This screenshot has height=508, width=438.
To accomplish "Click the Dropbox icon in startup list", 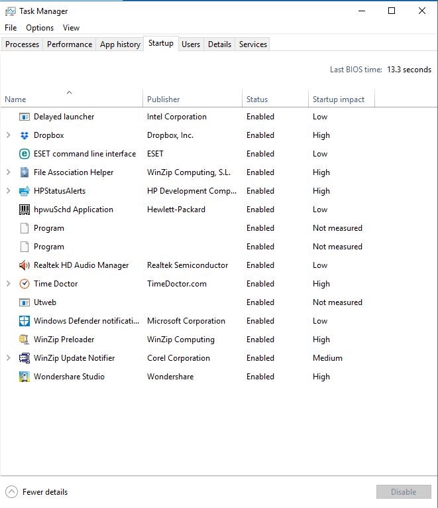I will click(25, 135).
